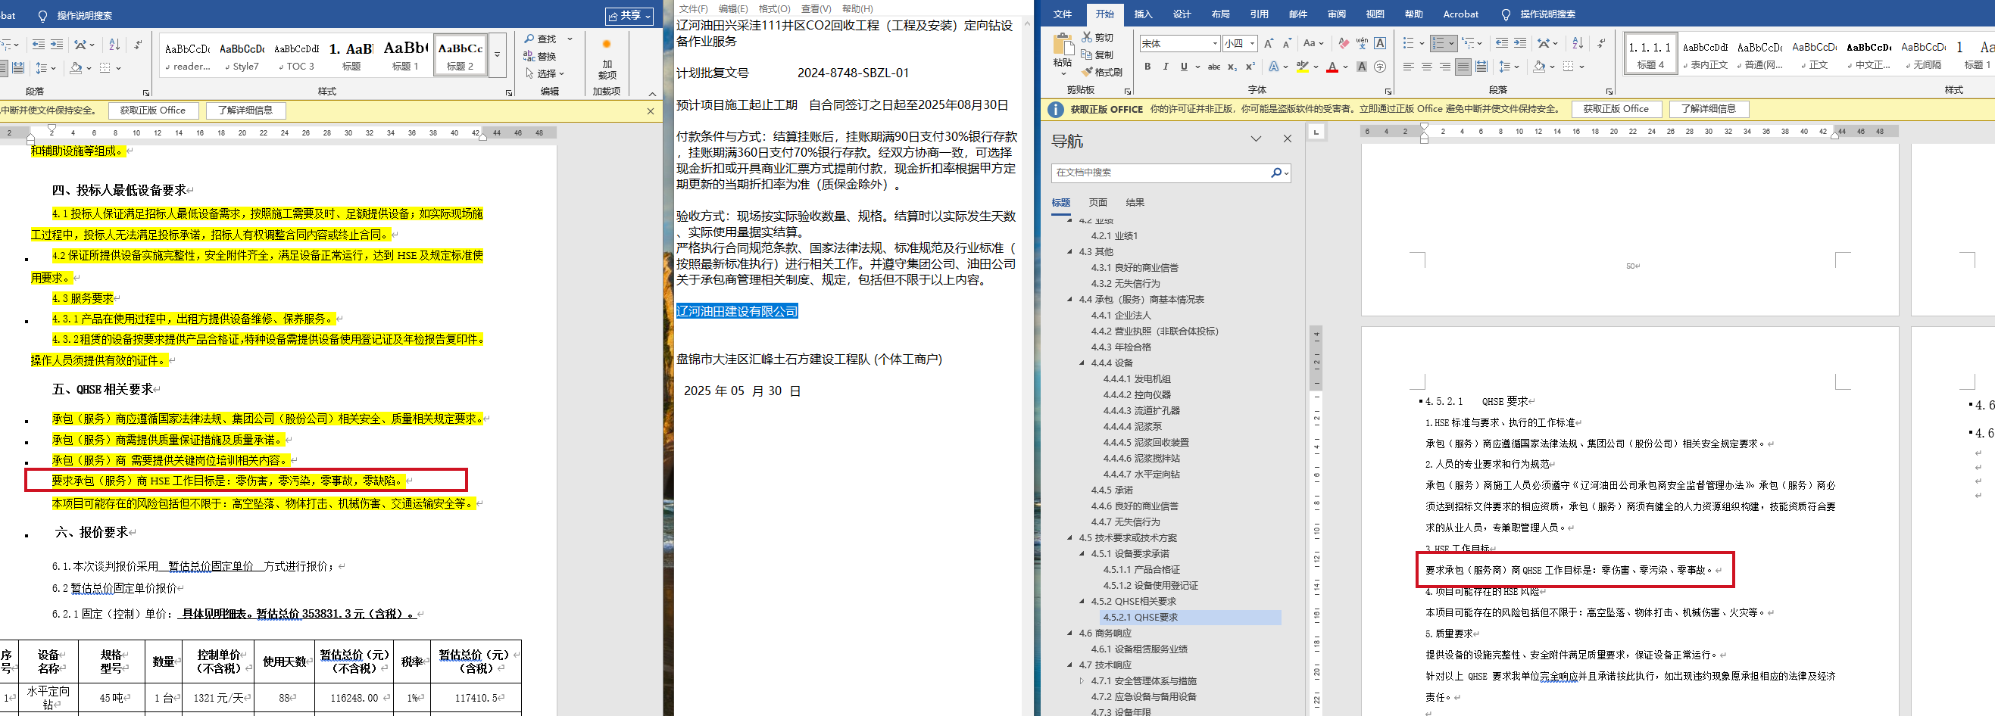Expand the styles gallery in left Word

[x=497, y=55]
